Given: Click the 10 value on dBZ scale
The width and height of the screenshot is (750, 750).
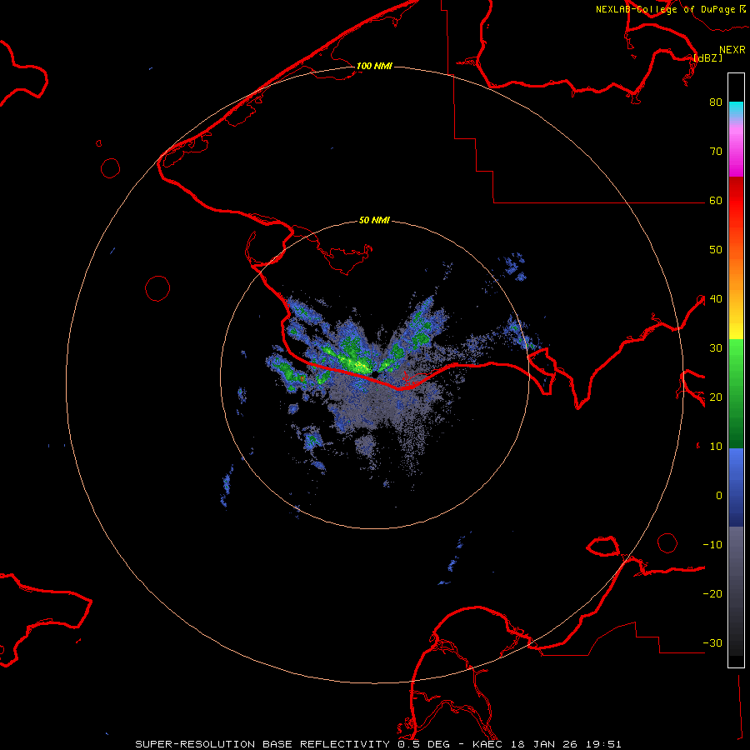Looking at the screenshot, I should [x=716, y=447].
